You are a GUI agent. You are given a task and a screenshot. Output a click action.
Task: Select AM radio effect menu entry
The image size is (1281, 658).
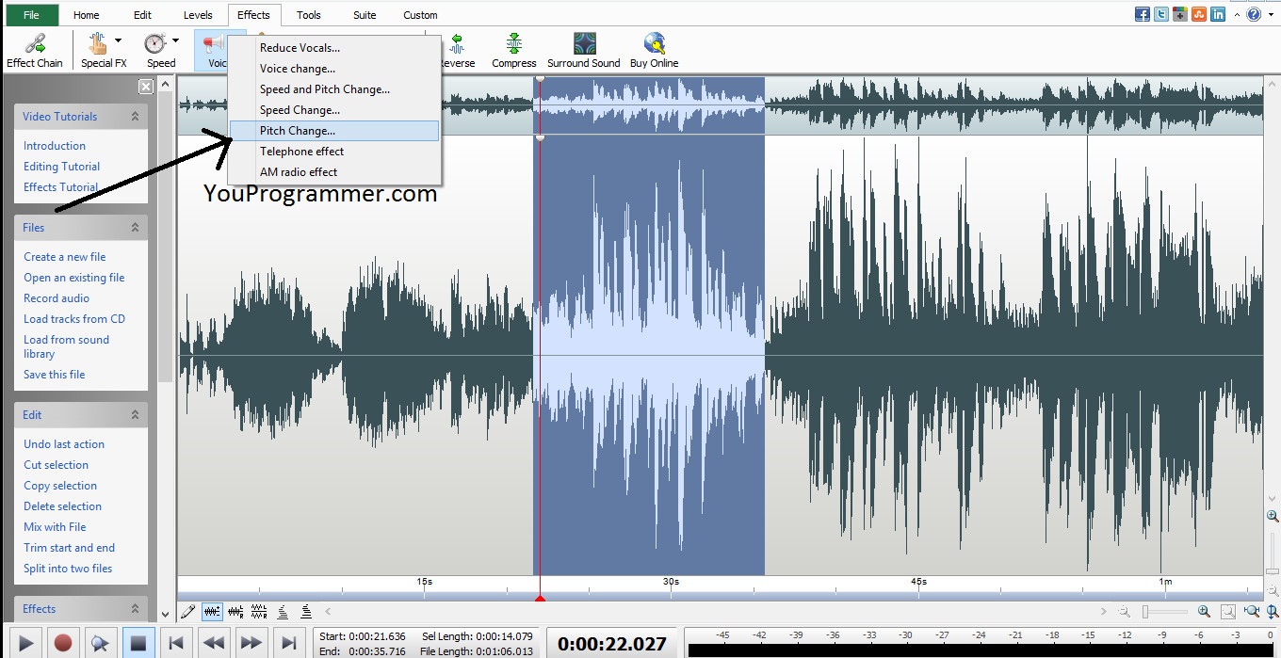tap(334, 172)
